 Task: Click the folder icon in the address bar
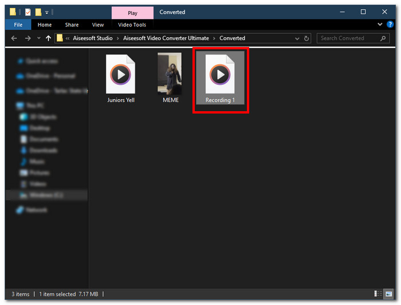point(60,38)
